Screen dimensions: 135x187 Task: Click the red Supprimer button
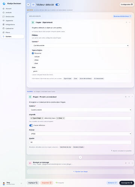pos(47,183)
